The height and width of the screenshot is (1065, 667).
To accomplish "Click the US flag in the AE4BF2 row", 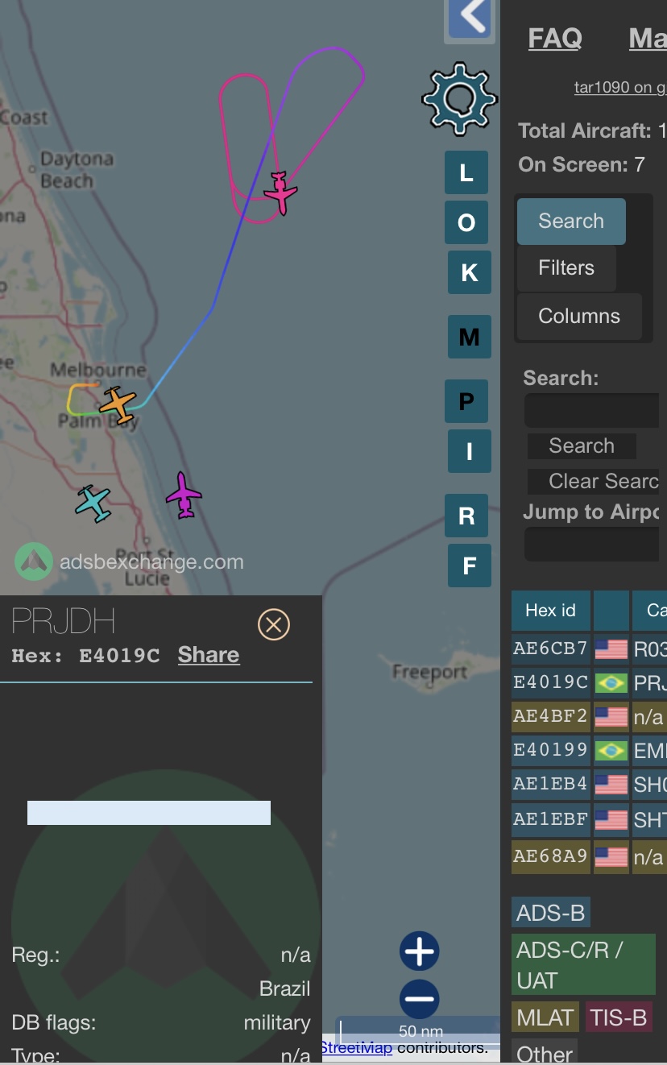I will click(611, 717).
